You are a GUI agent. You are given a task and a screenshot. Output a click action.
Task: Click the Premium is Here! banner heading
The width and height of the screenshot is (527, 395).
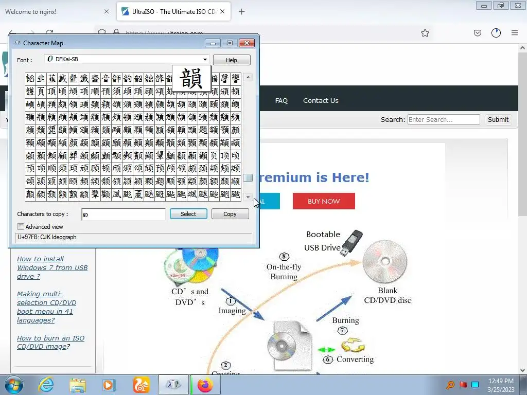[x=314, y=177]
